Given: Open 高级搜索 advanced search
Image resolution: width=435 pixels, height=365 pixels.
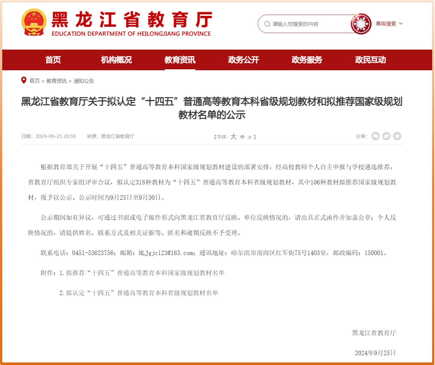Looking at the screenshot, I should [386, 24].
